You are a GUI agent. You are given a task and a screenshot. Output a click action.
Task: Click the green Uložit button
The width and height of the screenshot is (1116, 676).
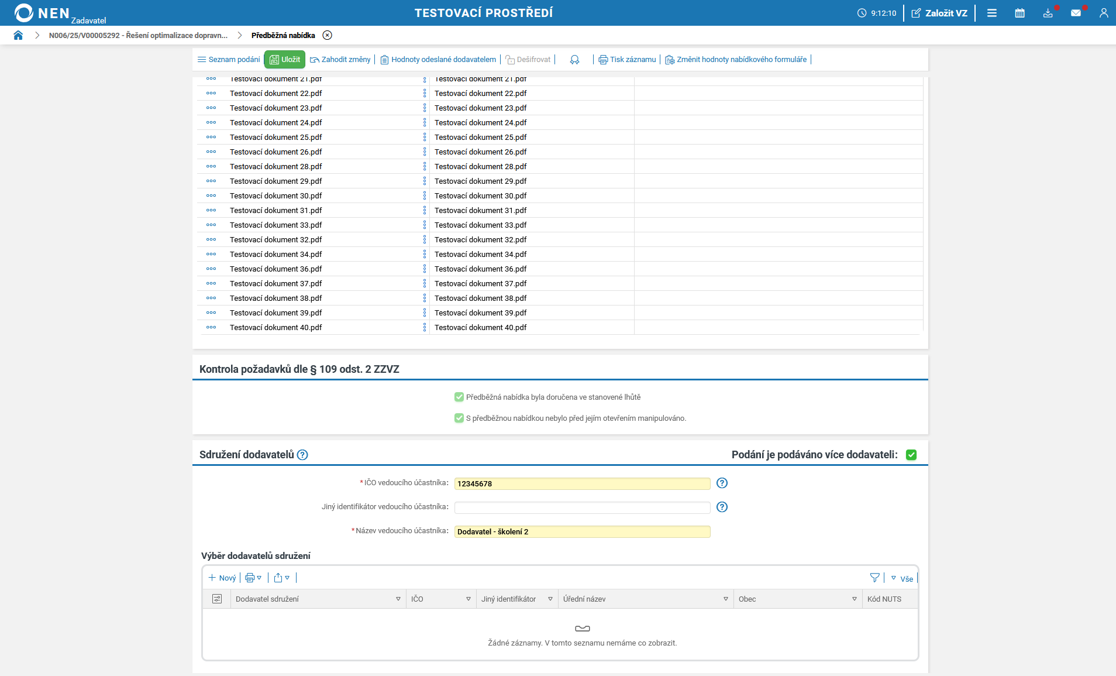[285, 59]
